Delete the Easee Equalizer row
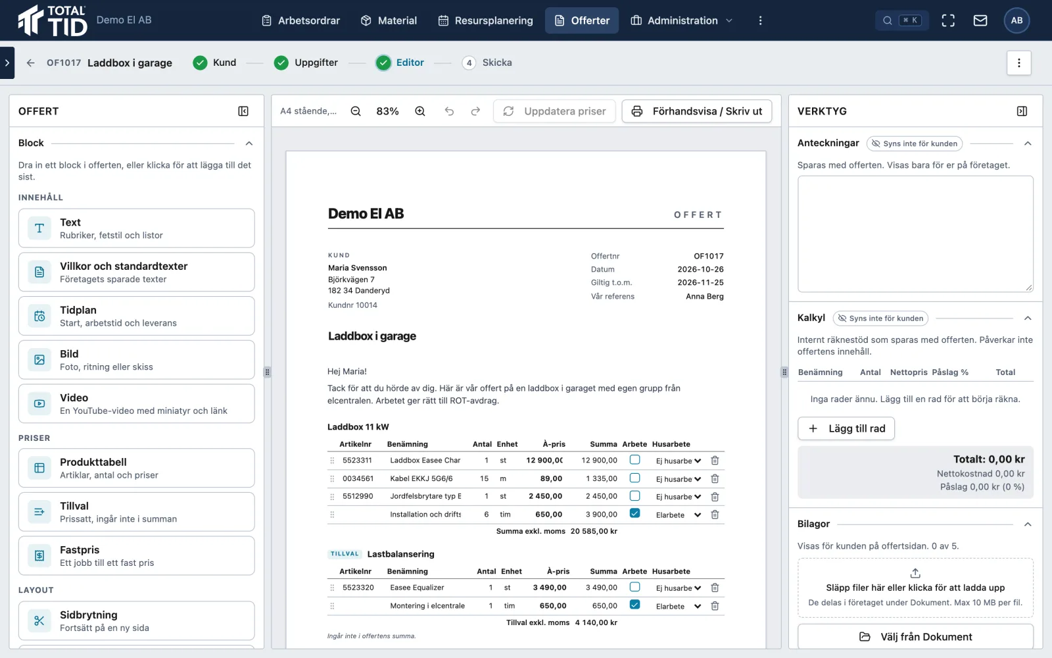The image size is (1052, 658). [x=715, y=588]
